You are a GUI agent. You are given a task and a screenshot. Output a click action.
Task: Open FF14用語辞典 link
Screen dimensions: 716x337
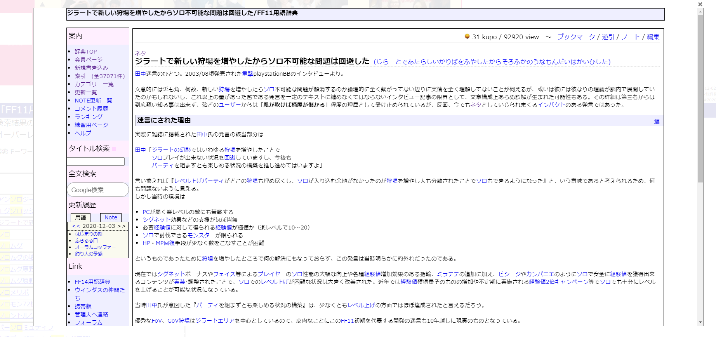[x=92, y=282]
